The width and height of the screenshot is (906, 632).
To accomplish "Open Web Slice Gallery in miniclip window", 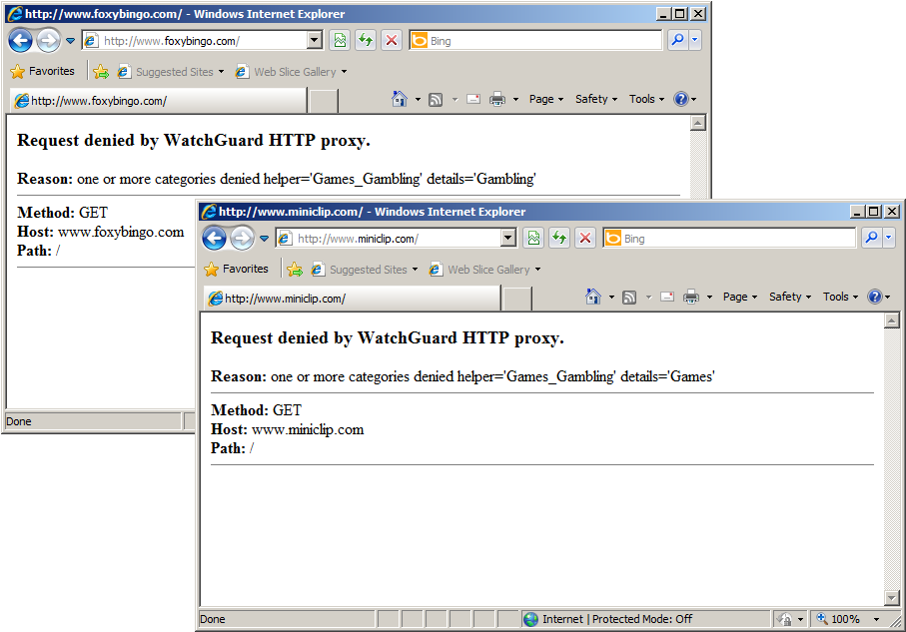I will click(x=484, y=270).
